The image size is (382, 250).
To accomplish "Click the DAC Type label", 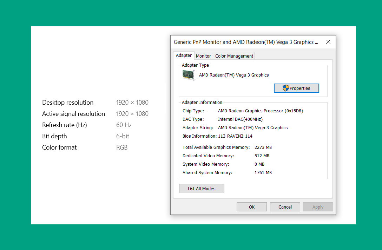I will 193,119.
